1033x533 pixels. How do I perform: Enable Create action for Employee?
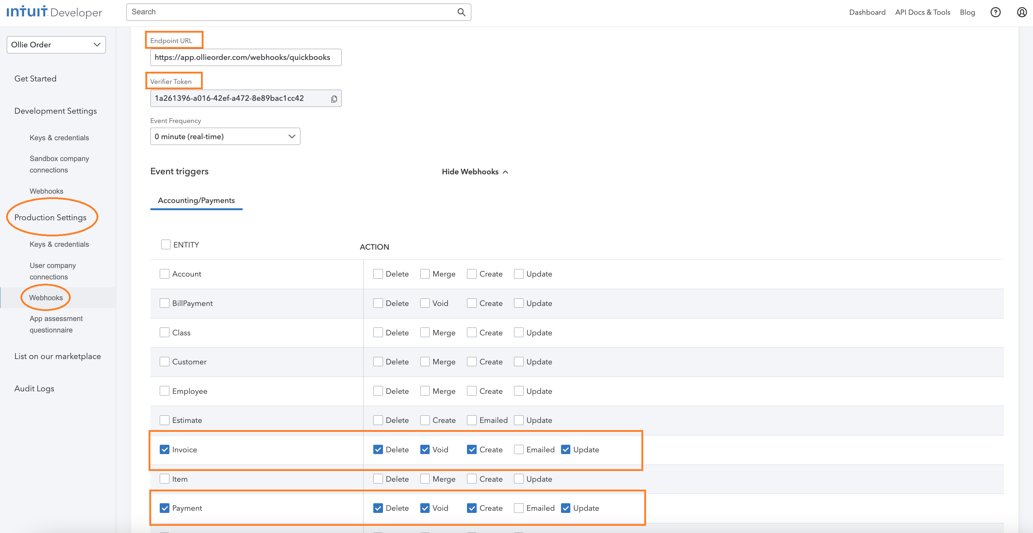(472, 391)
